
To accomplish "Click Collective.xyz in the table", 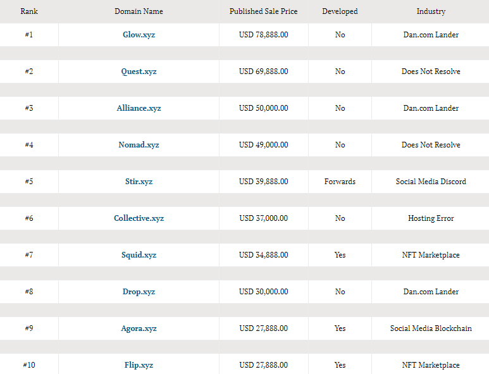I will click(x=139, y=218).
